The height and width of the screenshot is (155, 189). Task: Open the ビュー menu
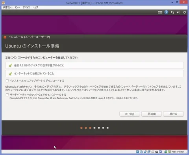click(x=17, y=8)
